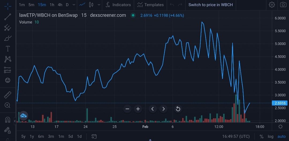
Task: Reset chart view with circular arrow
Action: coord(178,109)
